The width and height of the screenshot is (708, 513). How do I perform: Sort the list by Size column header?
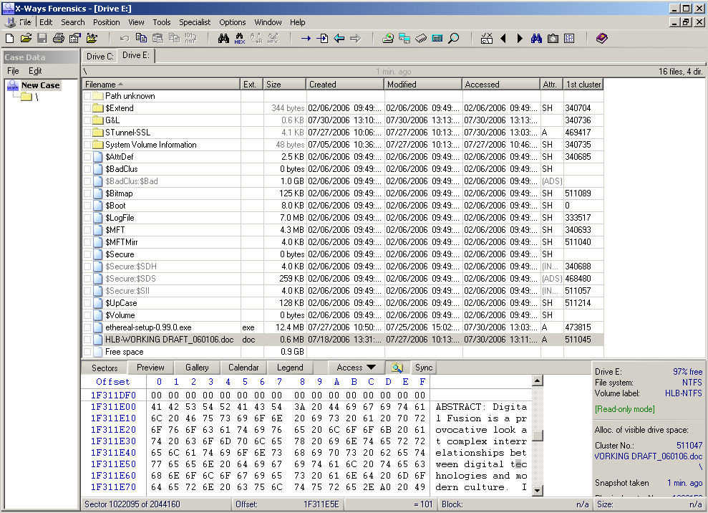pyautogui.click(x=284, y=85)
